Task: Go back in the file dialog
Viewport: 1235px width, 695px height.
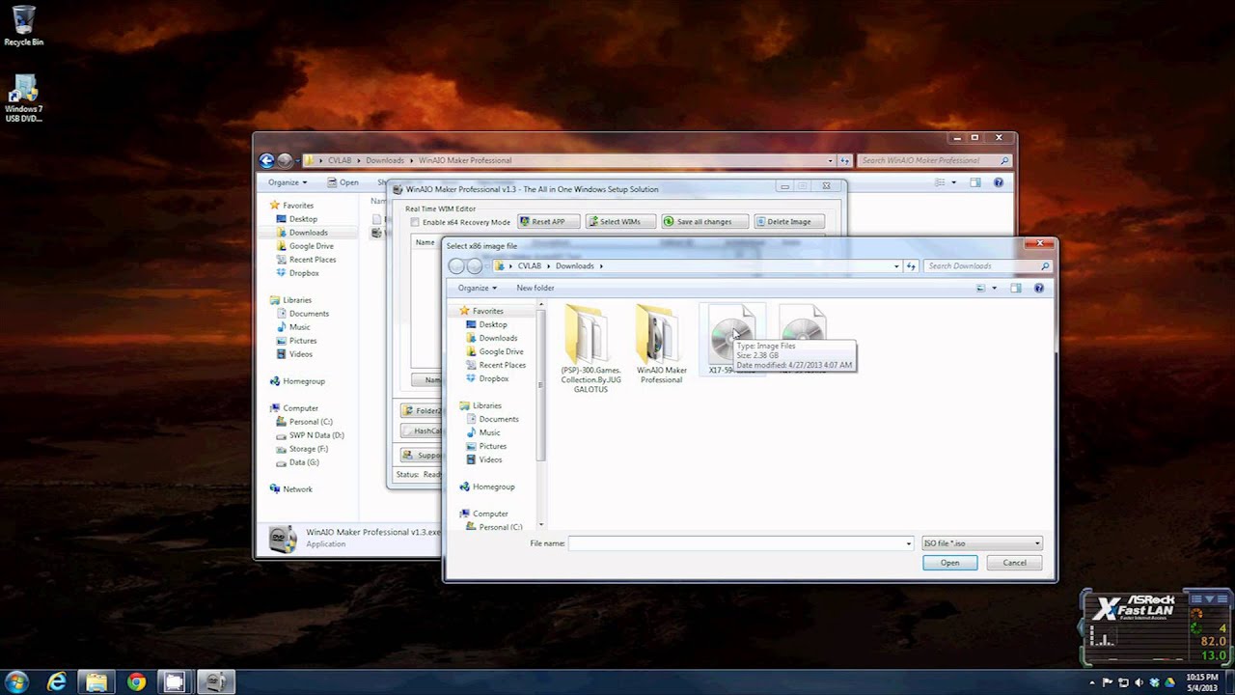Action: tap(456, 266)
